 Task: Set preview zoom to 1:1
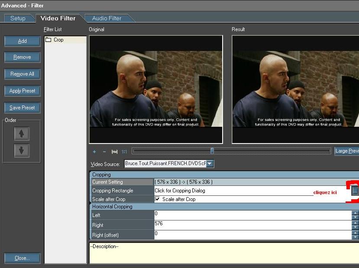(x=124, y=151)
